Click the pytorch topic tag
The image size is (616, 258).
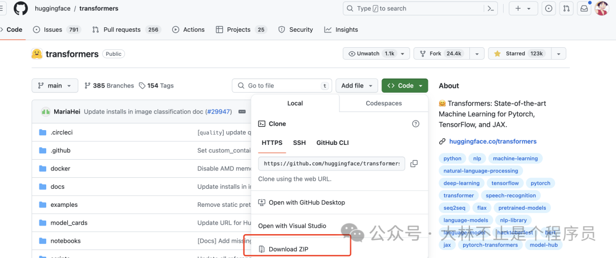[x=541, y=183]
